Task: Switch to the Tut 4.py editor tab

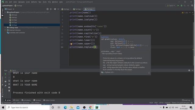Action: click(66, 9)
